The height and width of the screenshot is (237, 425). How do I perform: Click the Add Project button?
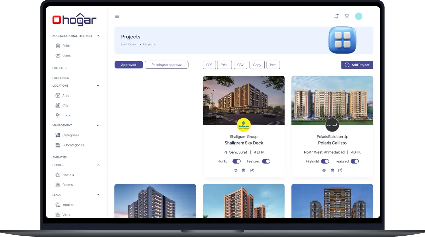[x=357, y=65]
